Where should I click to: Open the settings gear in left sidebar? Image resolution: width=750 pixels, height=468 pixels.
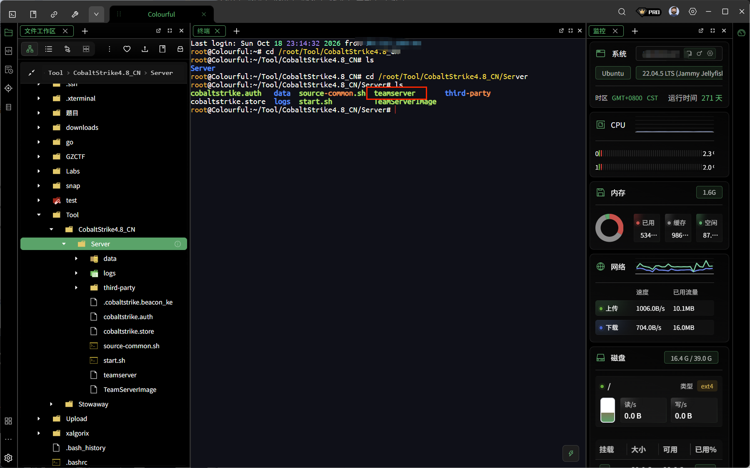coord(8,458)
